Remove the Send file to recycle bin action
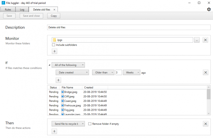The width and height of the screenshot is (213, 138). coord(205,124)
